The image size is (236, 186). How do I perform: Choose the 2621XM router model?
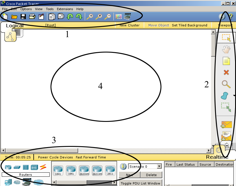click(x=97, y=171)
